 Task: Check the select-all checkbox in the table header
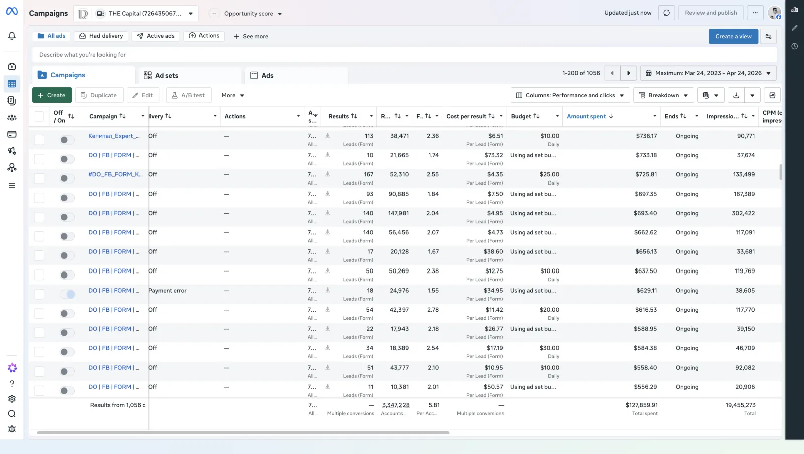point(39,116)
